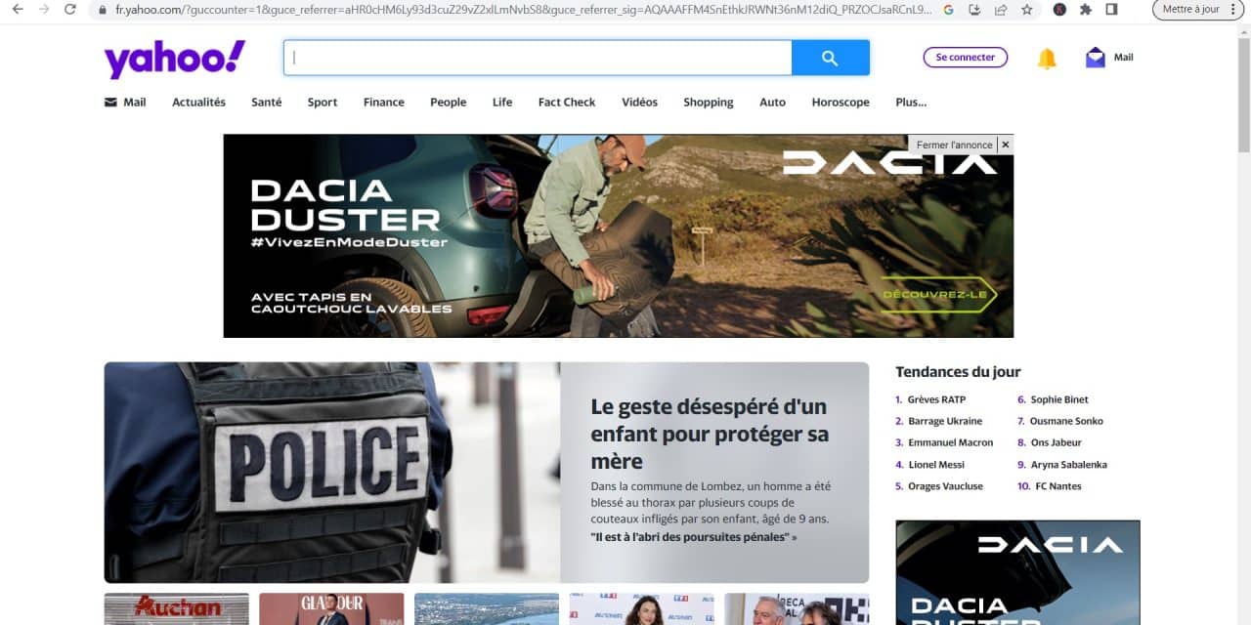Open the Horoscope section
This screenshot has width=1251, height=625.
click(840, 103)
